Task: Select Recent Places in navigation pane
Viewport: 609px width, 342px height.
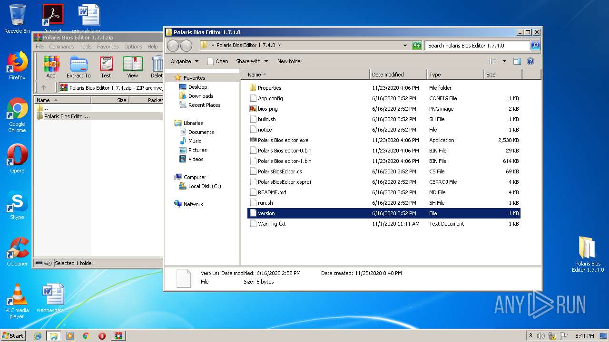Action: pyautogui.click(x=204, y=105)
